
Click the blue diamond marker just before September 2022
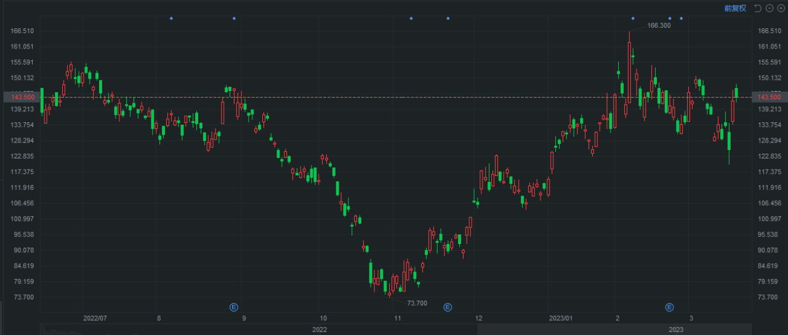234,18
